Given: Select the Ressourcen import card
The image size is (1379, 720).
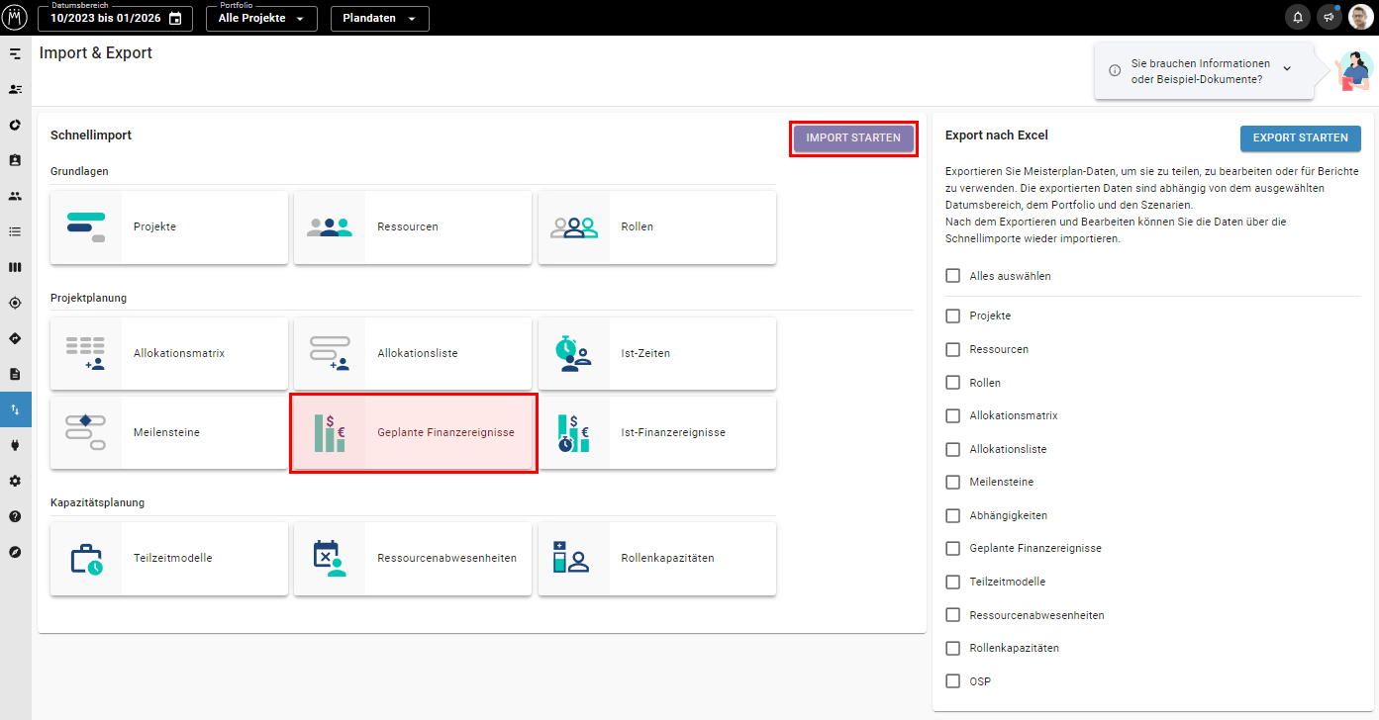Looking at the screenshot, I should click(x=413, y=226).
